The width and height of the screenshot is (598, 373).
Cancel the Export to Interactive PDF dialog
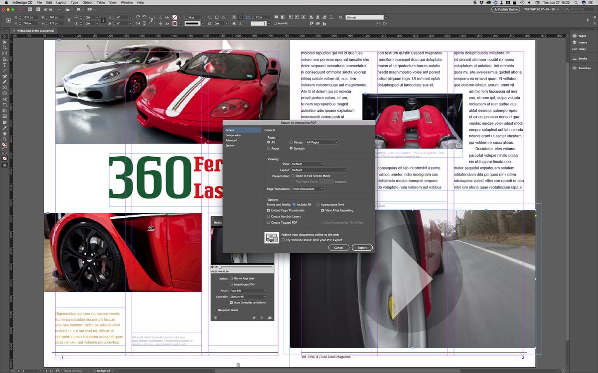point(339,247)
